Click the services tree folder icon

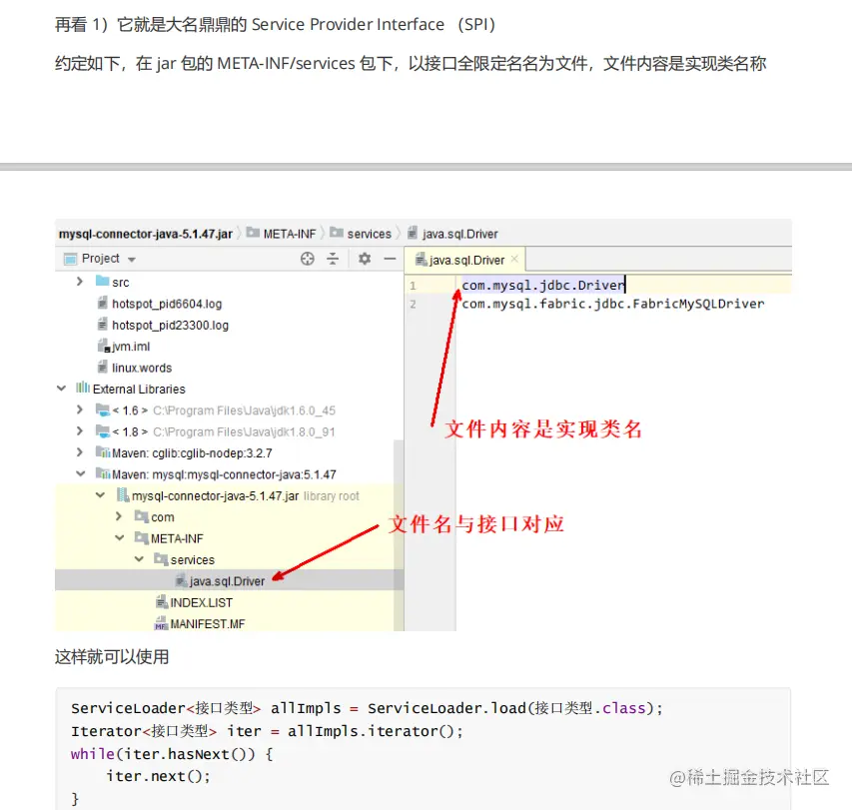coord(161,558)
